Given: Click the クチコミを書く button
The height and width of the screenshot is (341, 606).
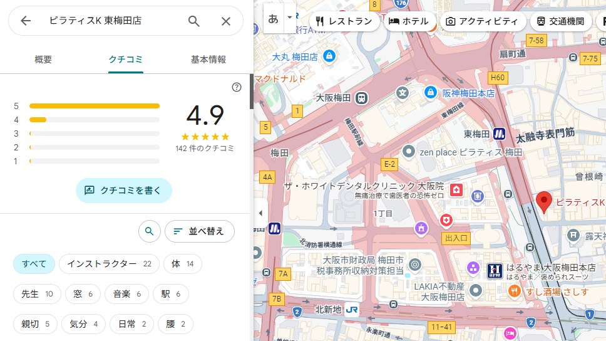Looking at the screenshot, I should point(123,190).
